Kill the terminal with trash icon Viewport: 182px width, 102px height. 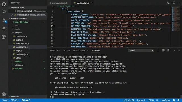[x=168, y=50]
